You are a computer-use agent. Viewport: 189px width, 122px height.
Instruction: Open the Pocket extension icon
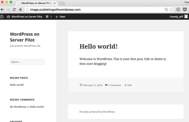click(185, 9)
